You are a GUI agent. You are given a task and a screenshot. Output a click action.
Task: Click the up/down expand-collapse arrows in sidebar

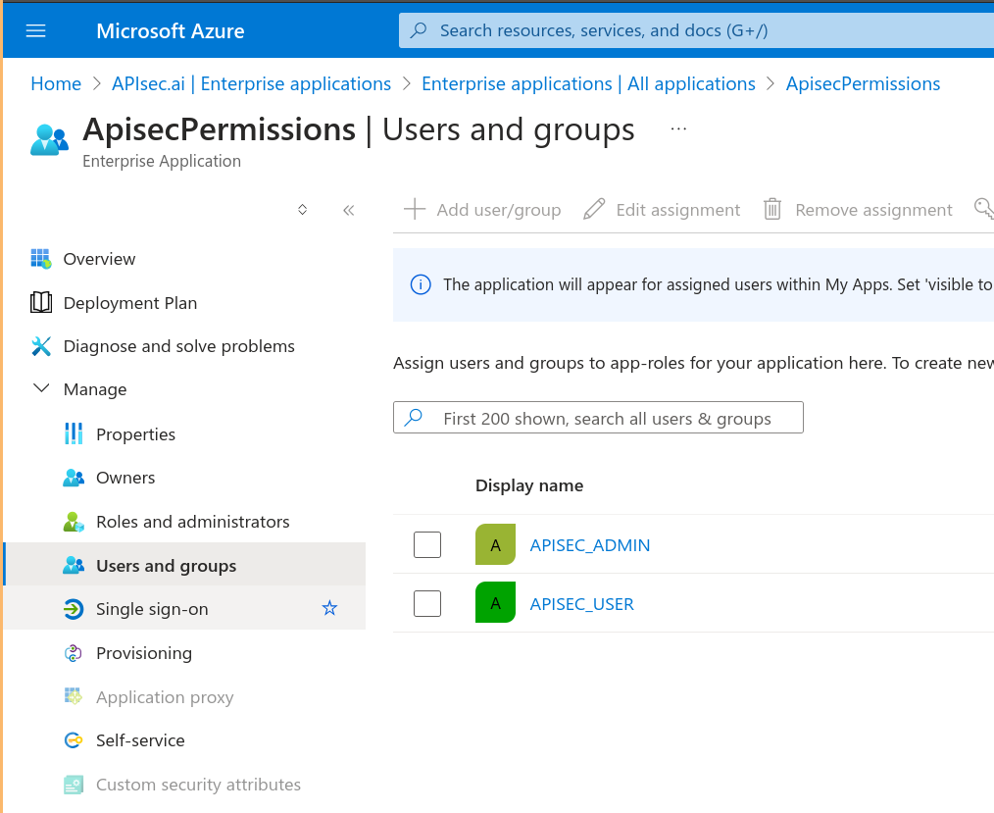[x=303, y=210]
